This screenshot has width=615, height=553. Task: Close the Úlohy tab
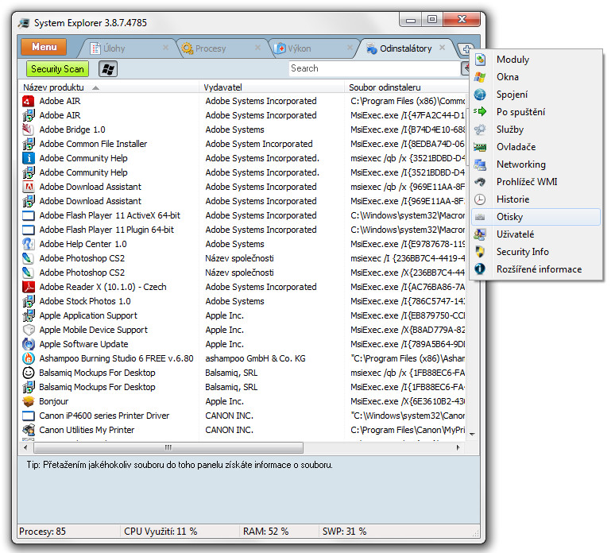tap(165, 48)
